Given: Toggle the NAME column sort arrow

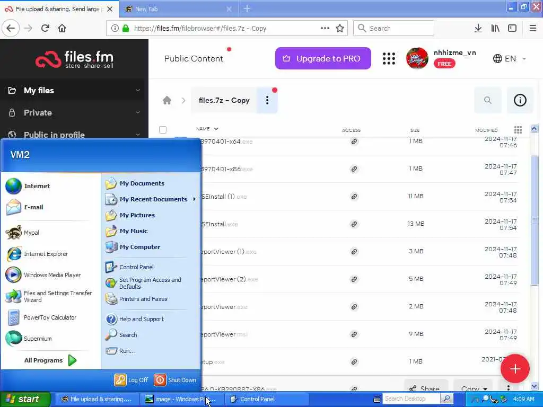Looking at the screenshot, I should tap(216, 129).
